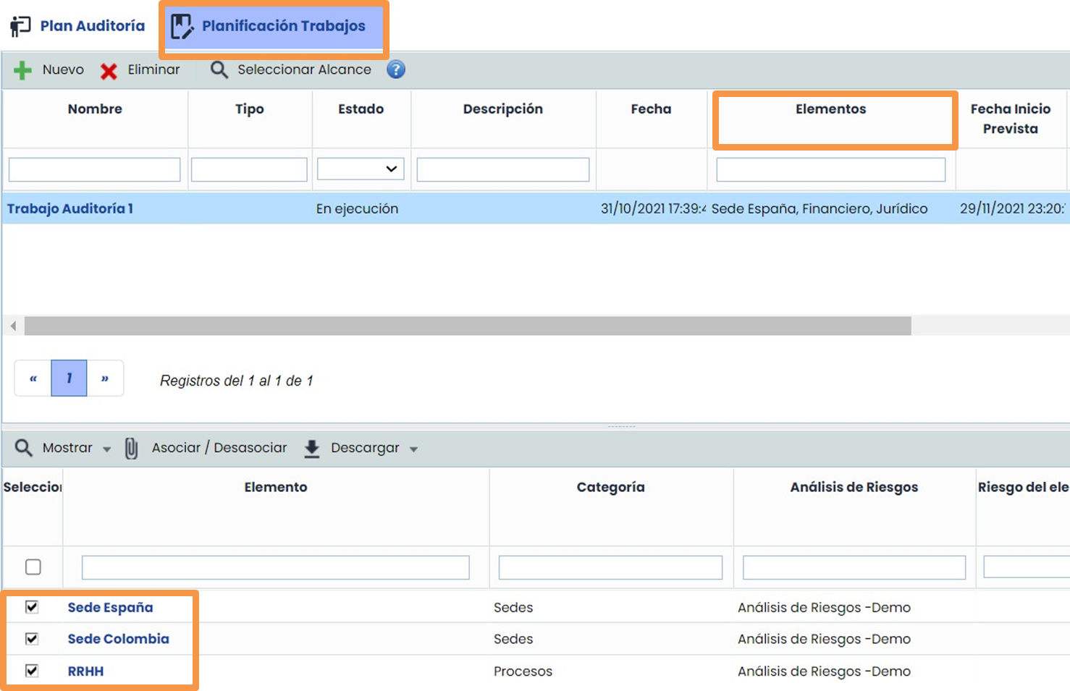Go to next page with » button
The height and width of the screenshot is (691, 1070).
105,378
